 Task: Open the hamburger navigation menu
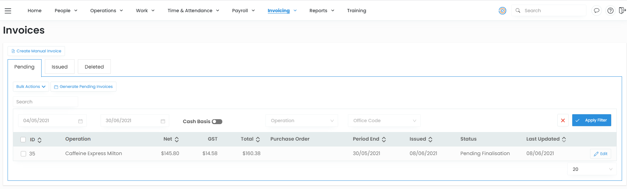click(8, 11)
